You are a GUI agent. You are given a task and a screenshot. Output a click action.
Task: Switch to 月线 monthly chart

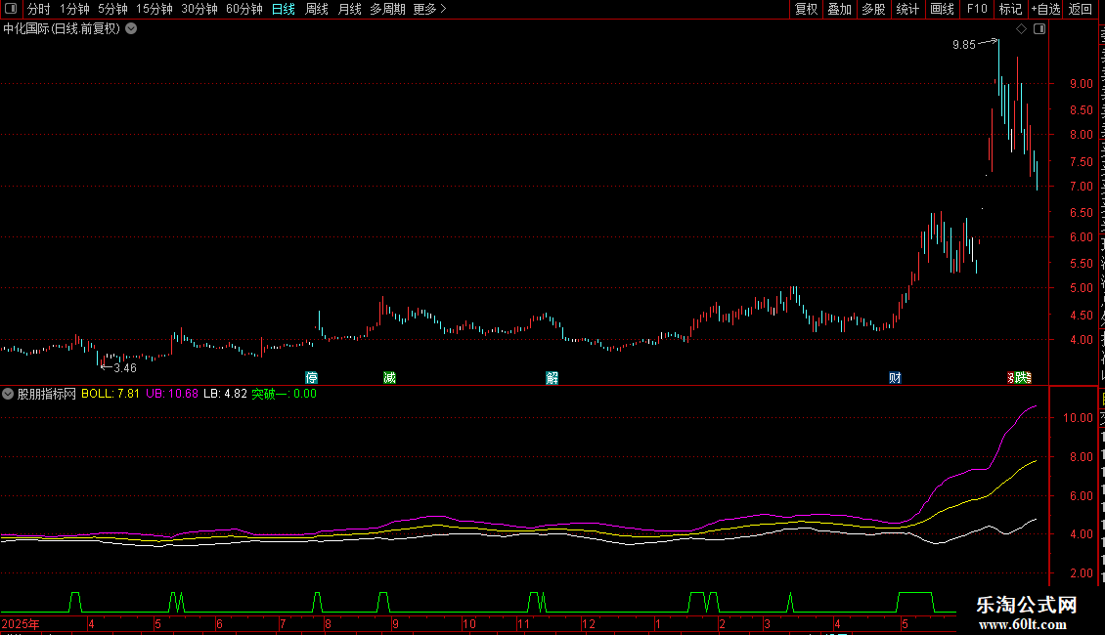pyautogui.click(x=349, y=9)
